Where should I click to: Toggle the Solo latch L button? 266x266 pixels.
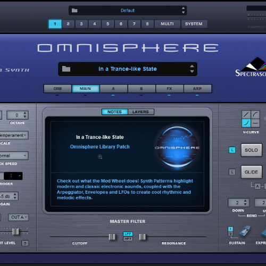click(232, 150)
